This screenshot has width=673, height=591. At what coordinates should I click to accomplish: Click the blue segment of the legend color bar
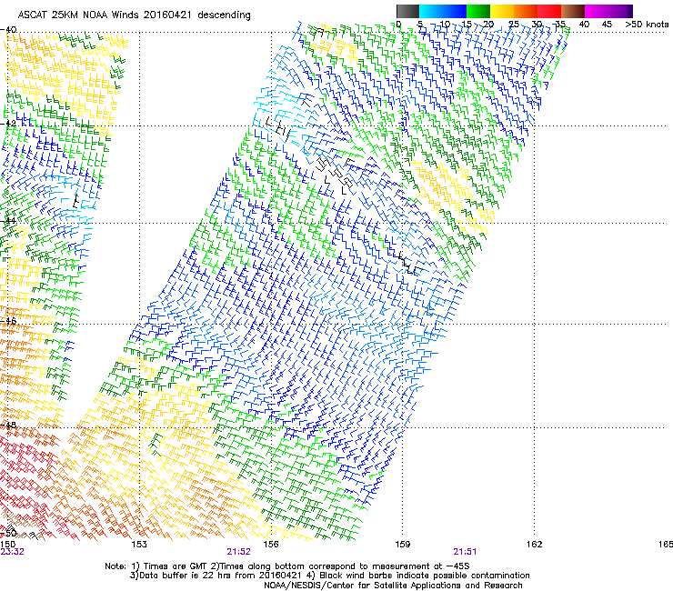455,11
